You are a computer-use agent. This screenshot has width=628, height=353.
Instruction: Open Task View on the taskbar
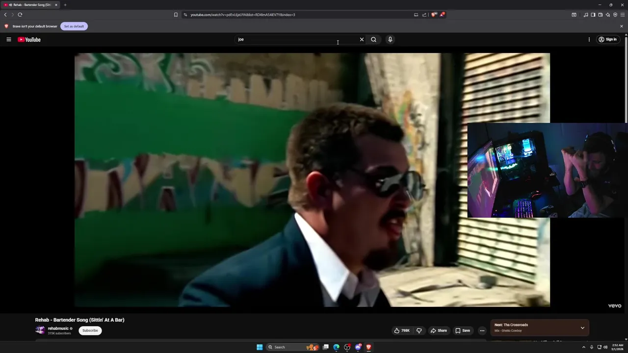(325, 347)
